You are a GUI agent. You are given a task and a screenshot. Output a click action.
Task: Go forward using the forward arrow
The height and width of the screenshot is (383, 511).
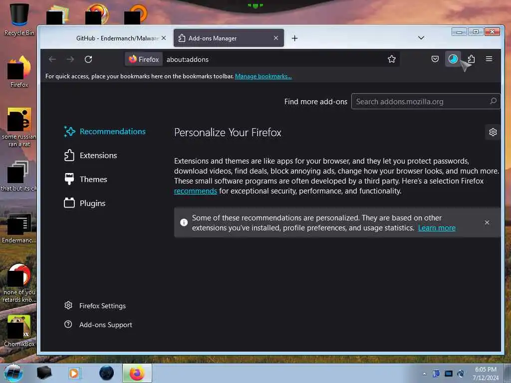(x=70, y=59)
